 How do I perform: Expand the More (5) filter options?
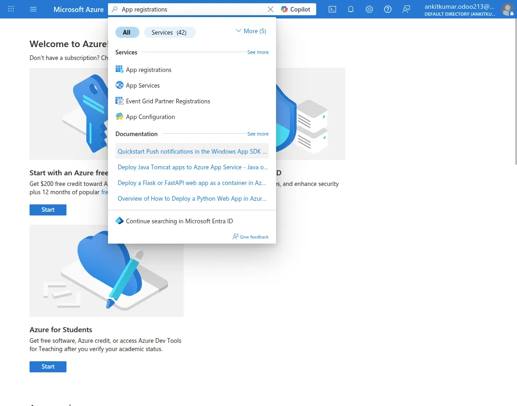251,31
